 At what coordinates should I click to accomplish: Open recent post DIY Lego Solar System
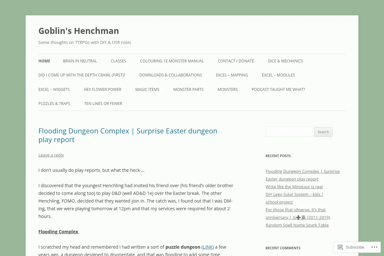pos(294,198)
